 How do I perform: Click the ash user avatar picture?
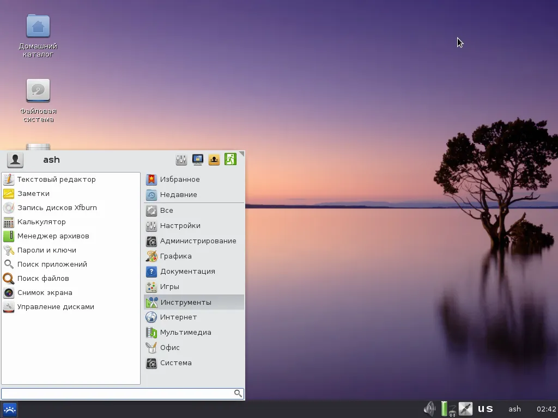click(x=15, y=160)
